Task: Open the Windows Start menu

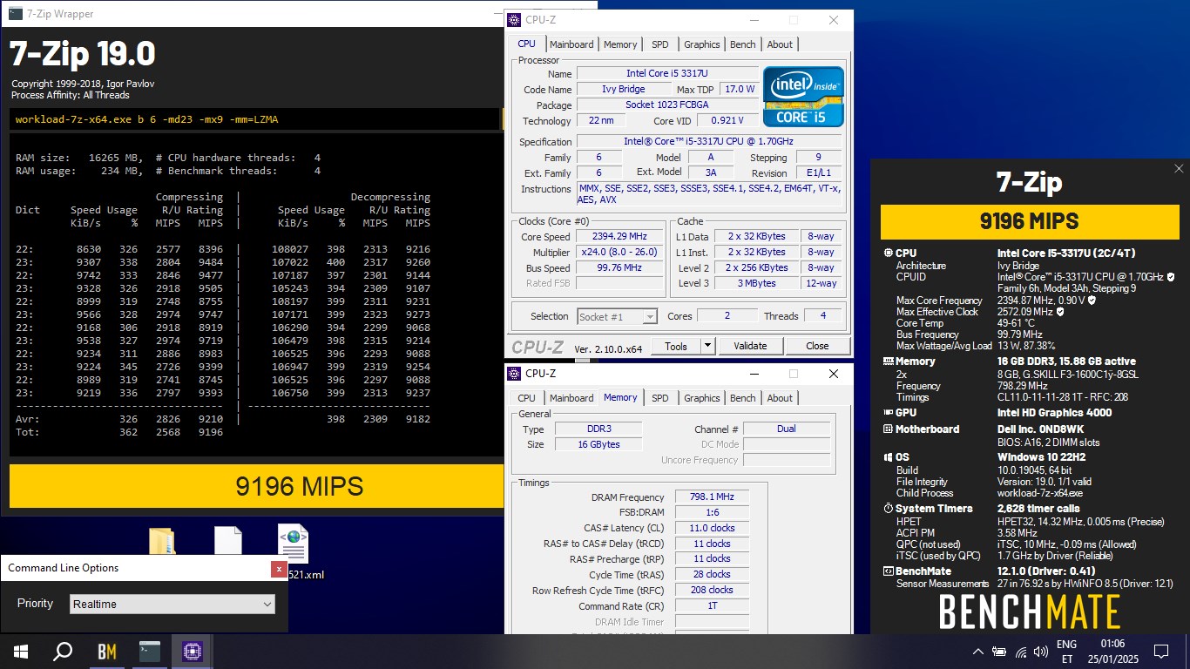Action: pyautogui.click(x=21, y=651)
